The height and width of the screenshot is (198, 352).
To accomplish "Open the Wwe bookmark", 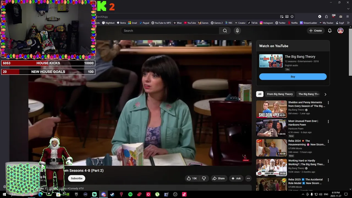I will (178, 23).
